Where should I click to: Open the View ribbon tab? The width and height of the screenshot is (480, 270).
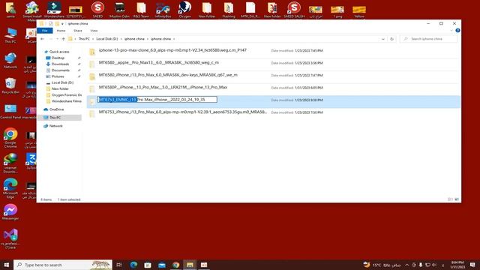94,31
